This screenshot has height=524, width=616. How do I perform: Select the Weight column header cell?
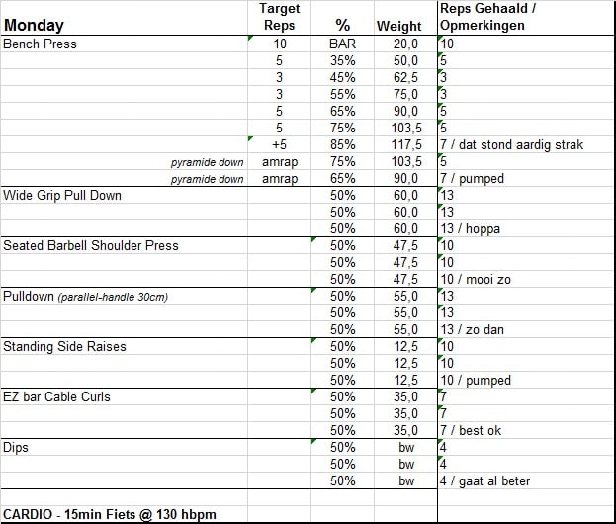[x=398, y=26]
